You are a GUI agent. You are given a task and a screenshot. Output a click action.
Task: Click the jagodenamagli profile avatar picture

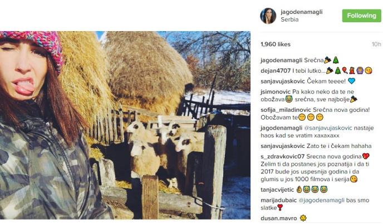click(268, 16)
